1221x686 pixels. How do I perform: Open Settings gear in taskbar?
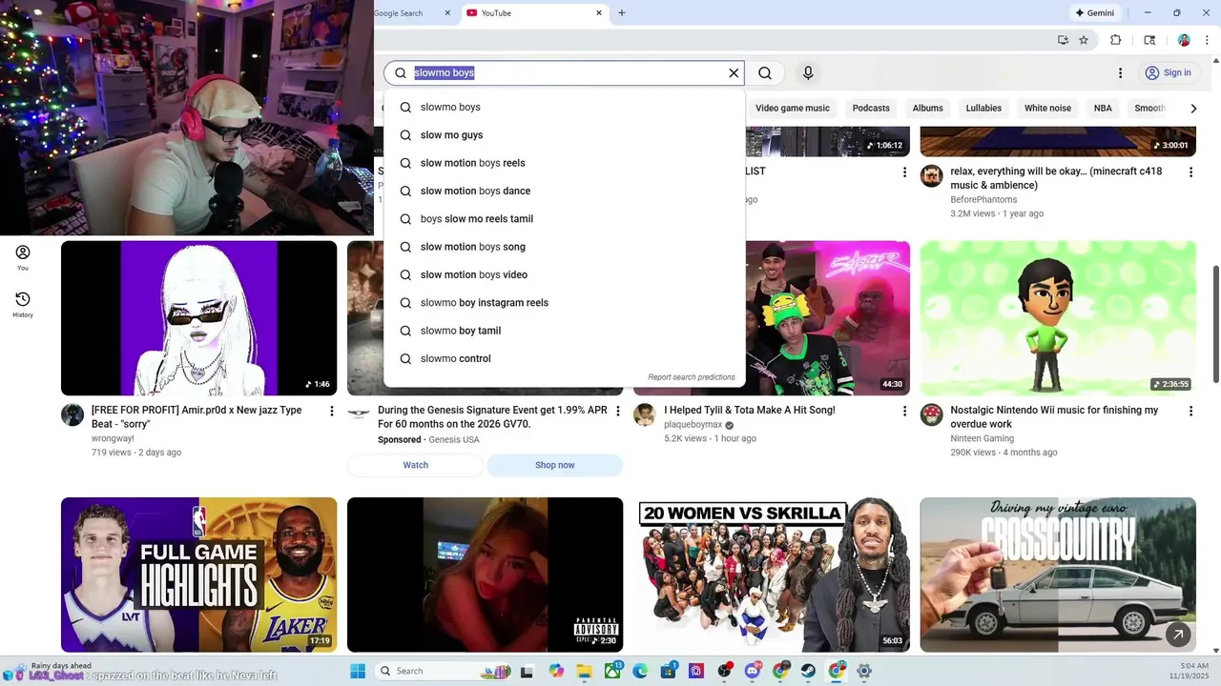[864, 672]
